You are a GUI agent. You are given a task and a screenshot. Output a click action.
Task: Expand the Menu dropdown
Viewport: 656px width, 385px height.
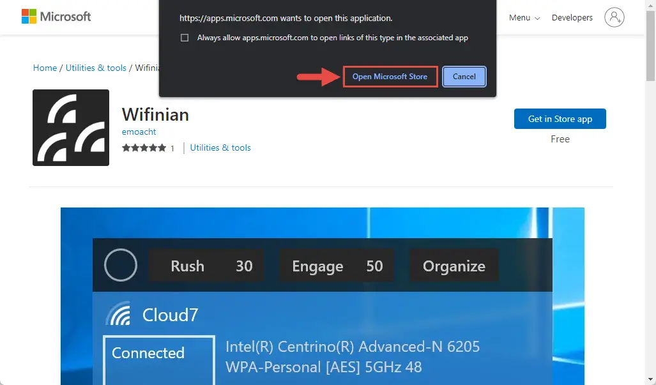[x=524, y=17]
